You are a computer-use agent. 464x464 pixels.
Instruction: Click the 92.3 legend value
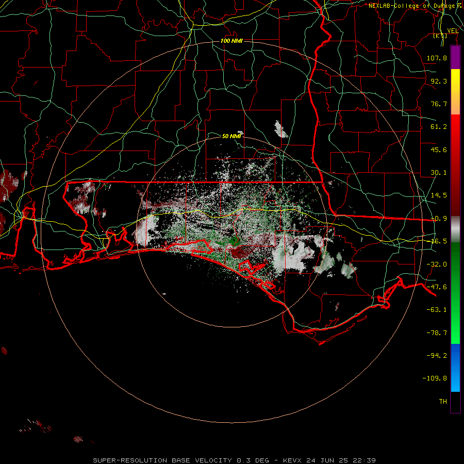[439, 81]
